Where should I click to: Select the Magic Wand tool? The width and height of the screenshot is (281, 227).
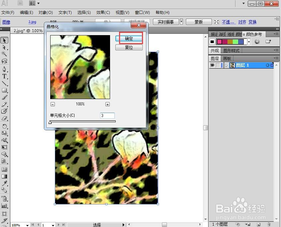(4, 54)
